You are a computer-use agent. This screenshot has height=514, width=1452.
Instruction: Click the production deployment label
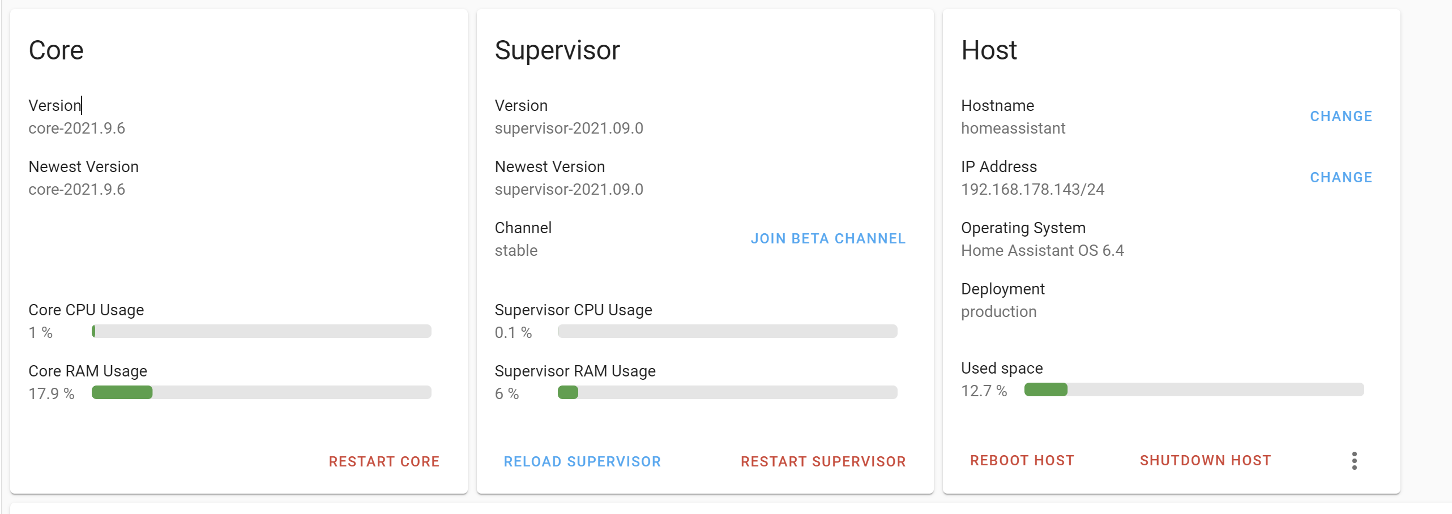(x=998, y=311)
